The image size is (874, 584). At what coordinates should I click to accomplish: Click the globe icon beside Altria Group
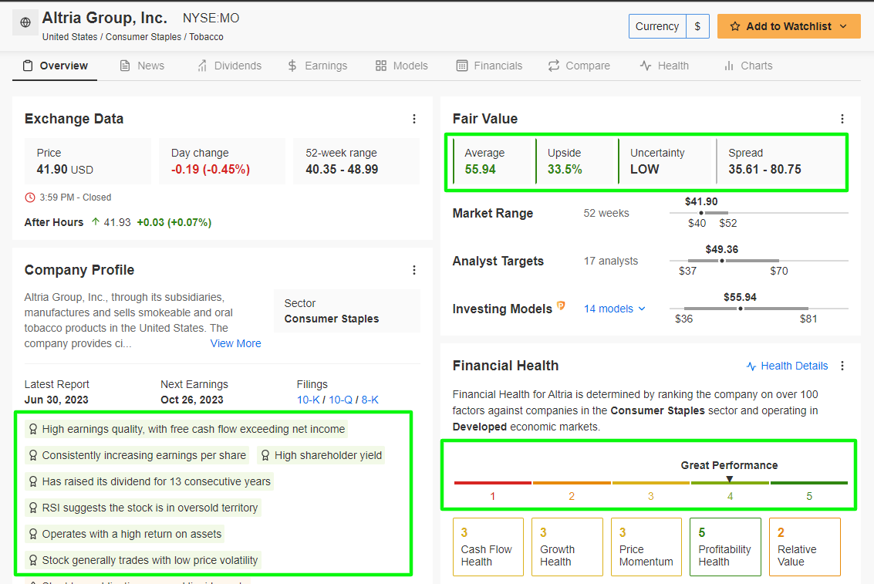[x=25, y=22]
